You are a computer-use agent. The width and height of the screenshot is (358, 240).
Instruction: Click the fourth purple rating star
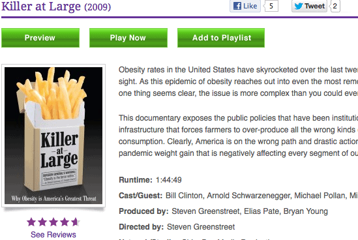point(65,222)
